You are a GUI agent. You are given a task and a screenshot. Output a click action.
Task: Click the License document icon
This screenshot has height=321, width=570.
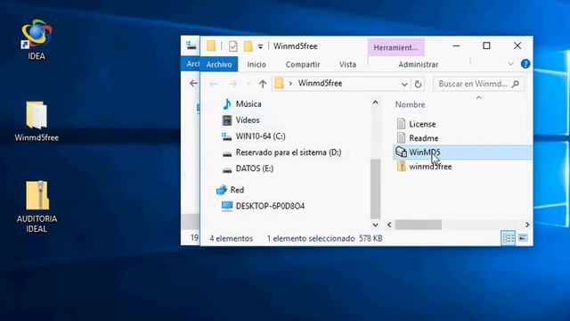tap(401, 124)
